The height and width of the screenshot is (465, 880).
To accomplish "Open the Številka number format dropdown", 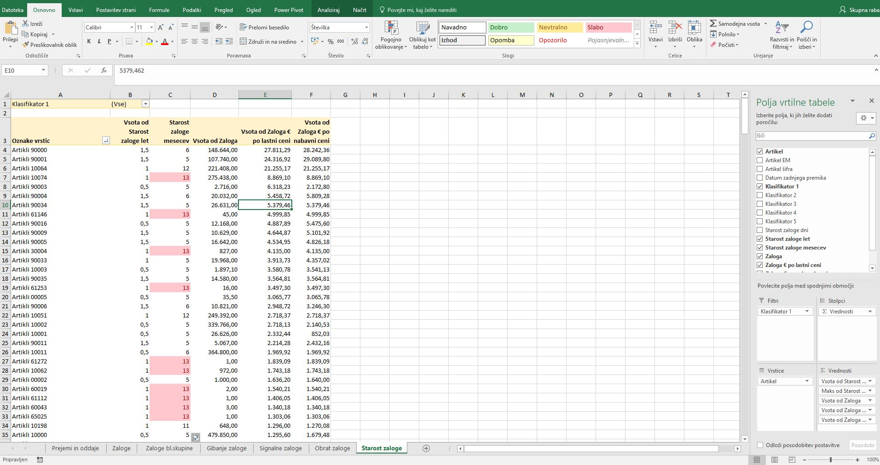I will click(366, 28).
